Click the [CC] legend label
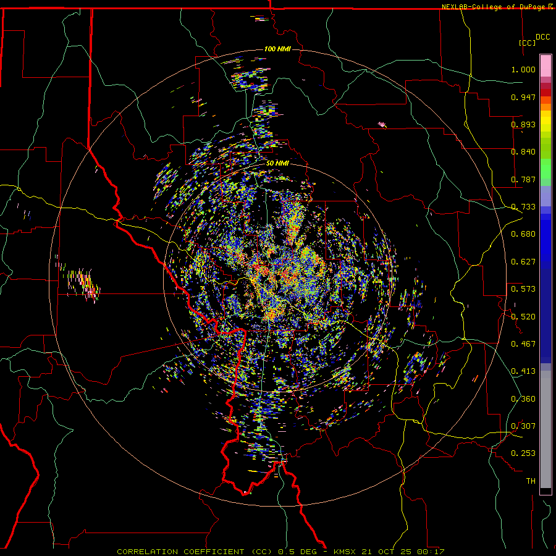Viewport: 556px width, 556px height. click(527, 43)
